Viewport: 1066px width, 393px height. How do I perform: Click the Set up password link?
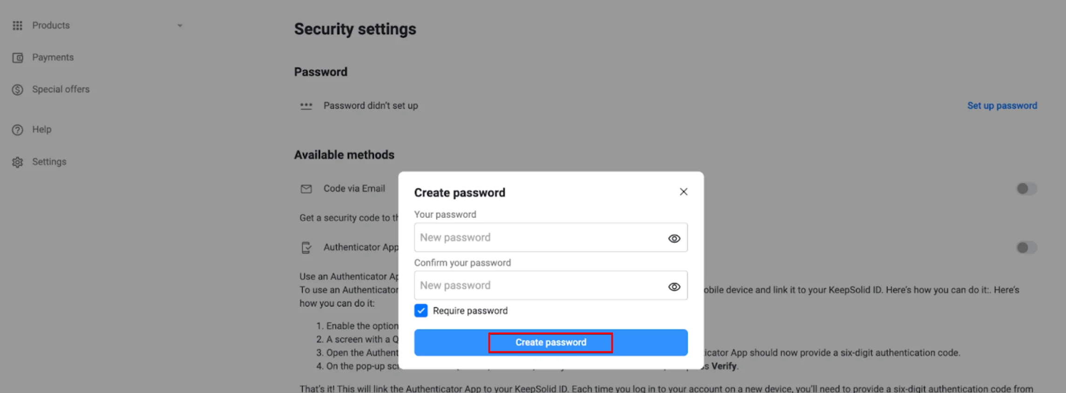[x=1002, y=106]
